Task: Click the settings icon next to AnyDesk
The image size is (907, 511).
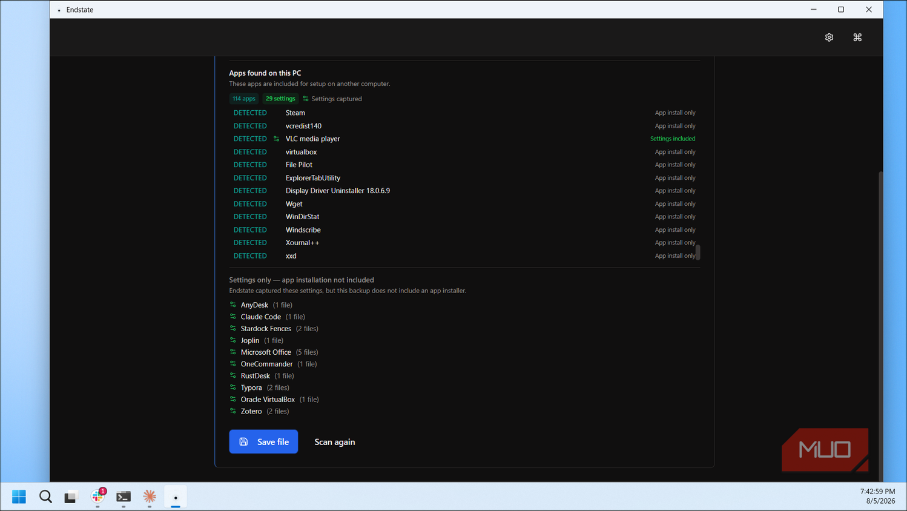Action: point(233,305)
